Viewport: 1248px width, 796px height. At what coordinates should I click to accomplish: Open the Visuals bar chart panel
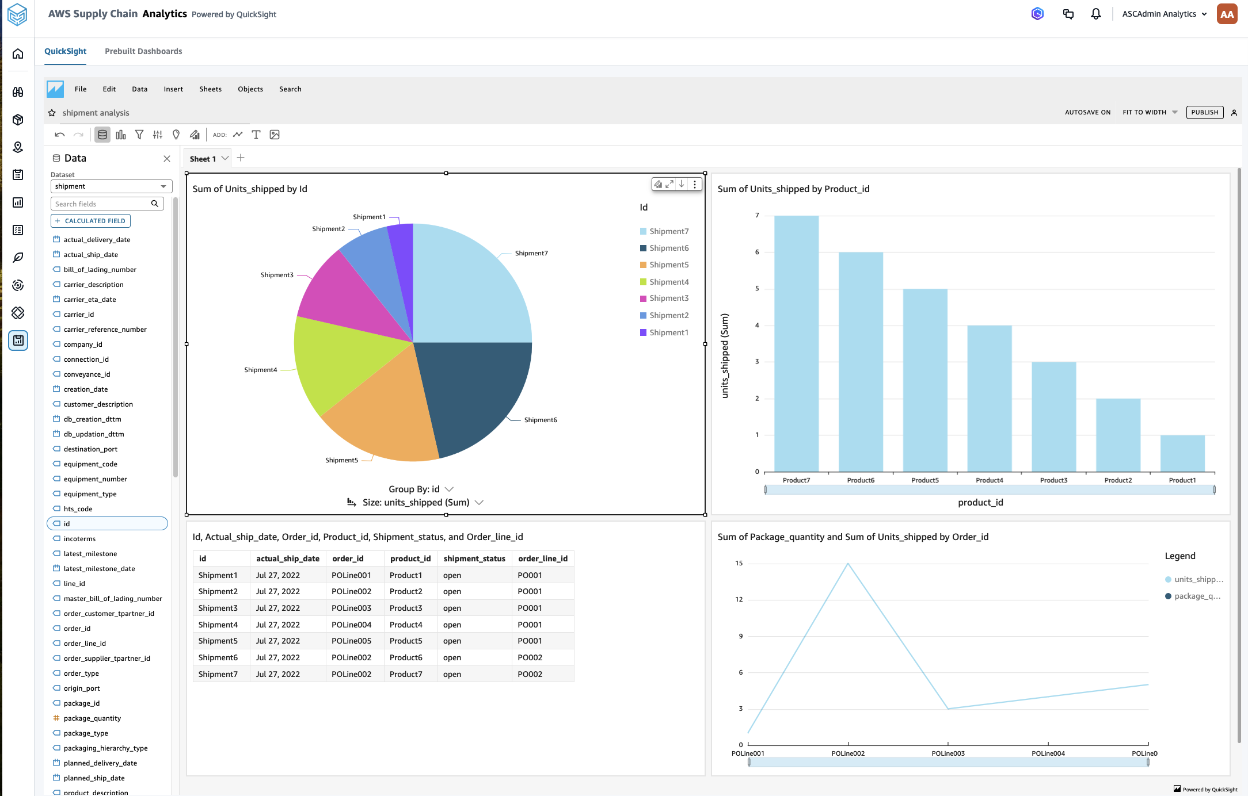[x=121, y=135]
